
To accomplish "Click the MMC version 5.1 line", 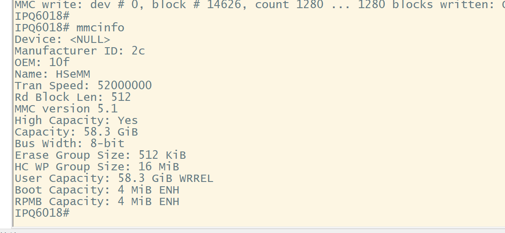I will (x=66, y=109).
